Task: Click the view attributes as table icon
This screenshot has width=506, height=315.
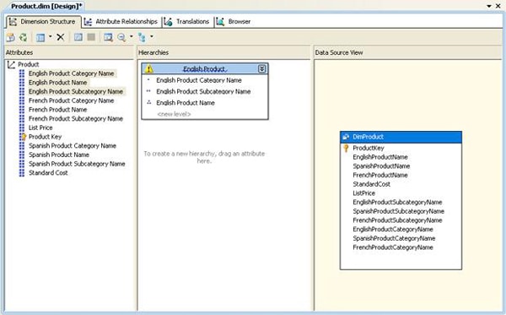Action: (x=40, y=37)
